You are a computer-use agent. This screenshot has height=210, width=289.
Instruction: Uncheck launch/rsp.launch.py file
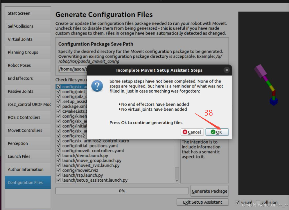click(59, 175)
